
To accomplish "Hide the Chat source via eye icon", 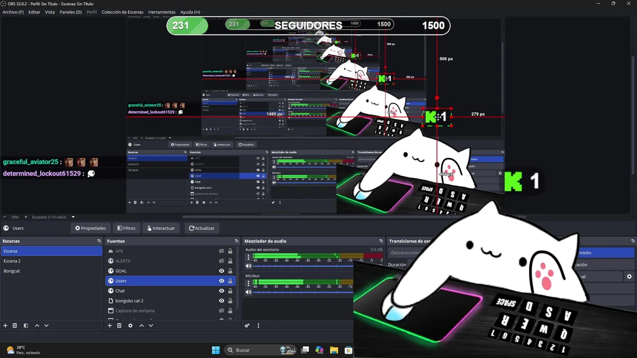I will 221,291.
